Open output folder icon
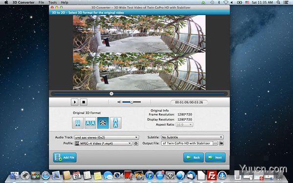 pos(221,143)
